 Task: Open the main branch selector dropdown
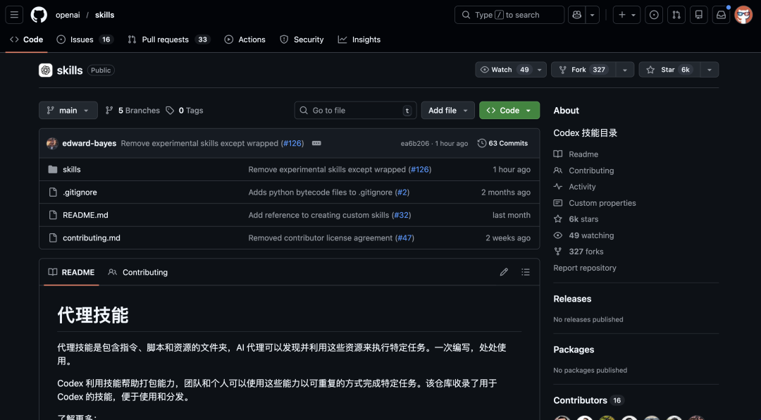(x=68, y=110)
